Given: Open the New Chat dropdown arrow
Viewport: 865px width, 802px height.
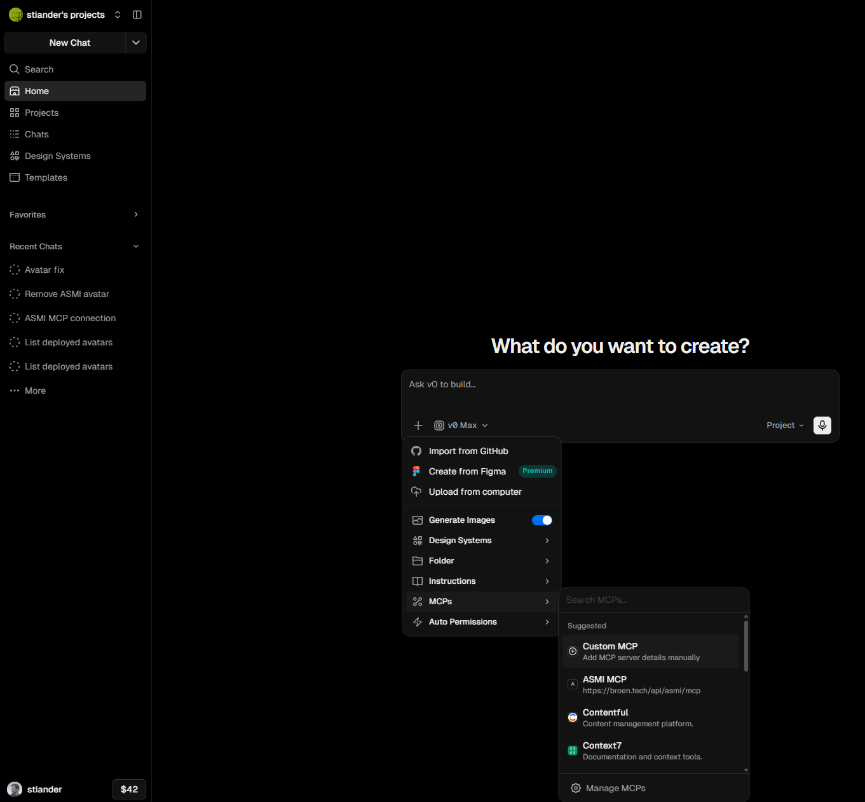Looking at the screenshot, I should pyautogui.click(x=136, y=43).
